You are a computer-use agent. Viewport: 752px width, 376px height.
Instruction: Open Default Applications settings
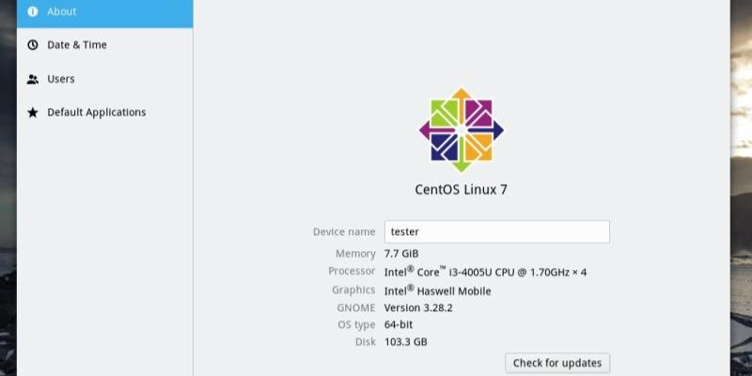tap(97, 112)
